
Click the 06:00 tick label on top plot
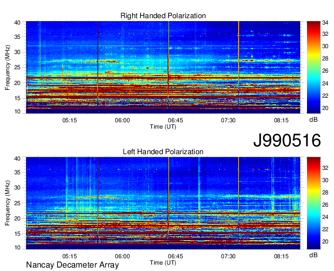[122, 120]
